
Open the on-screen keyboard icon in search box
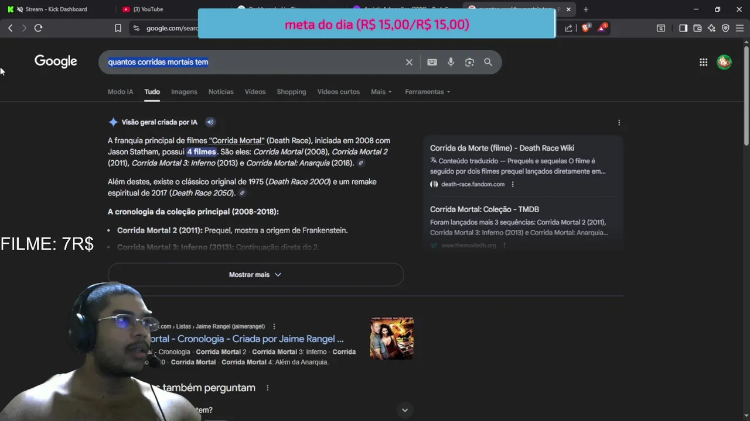(432, 62)
